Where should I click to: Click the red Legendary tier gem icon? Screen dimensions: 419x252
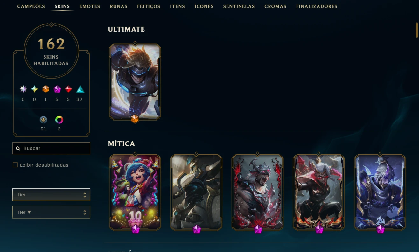coord(68,89)
